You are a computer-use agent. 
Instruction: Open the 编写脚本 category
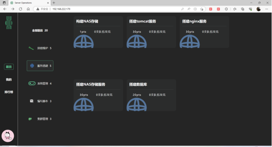[x=40, y=101]
